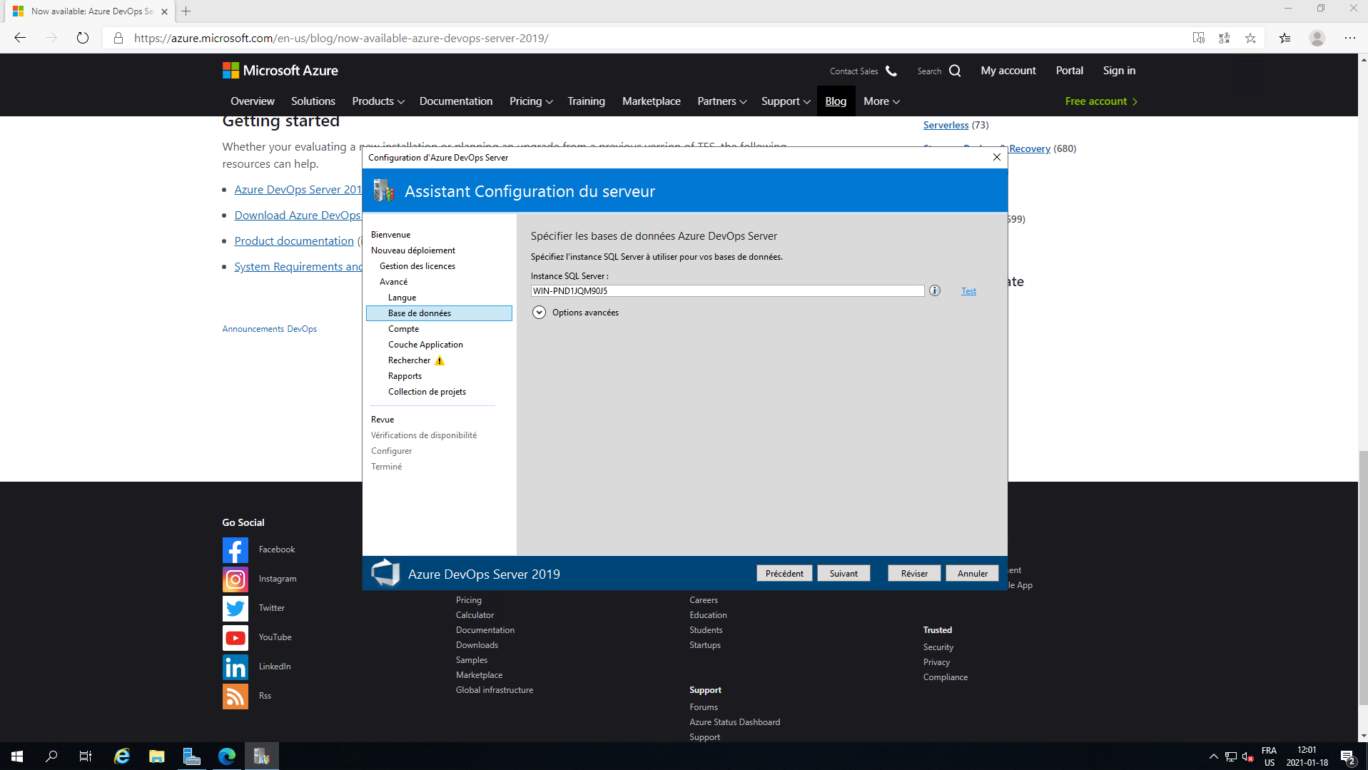Expand Options avancées section
Screen dimensions: 1368x770
[x=539, y=313]
